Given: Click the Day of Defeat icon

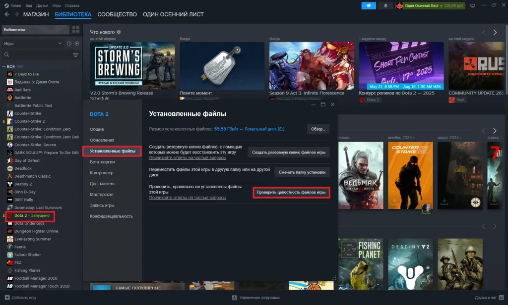Looking at the screenshot, I should pyautogui.click(x=10, y=161).
